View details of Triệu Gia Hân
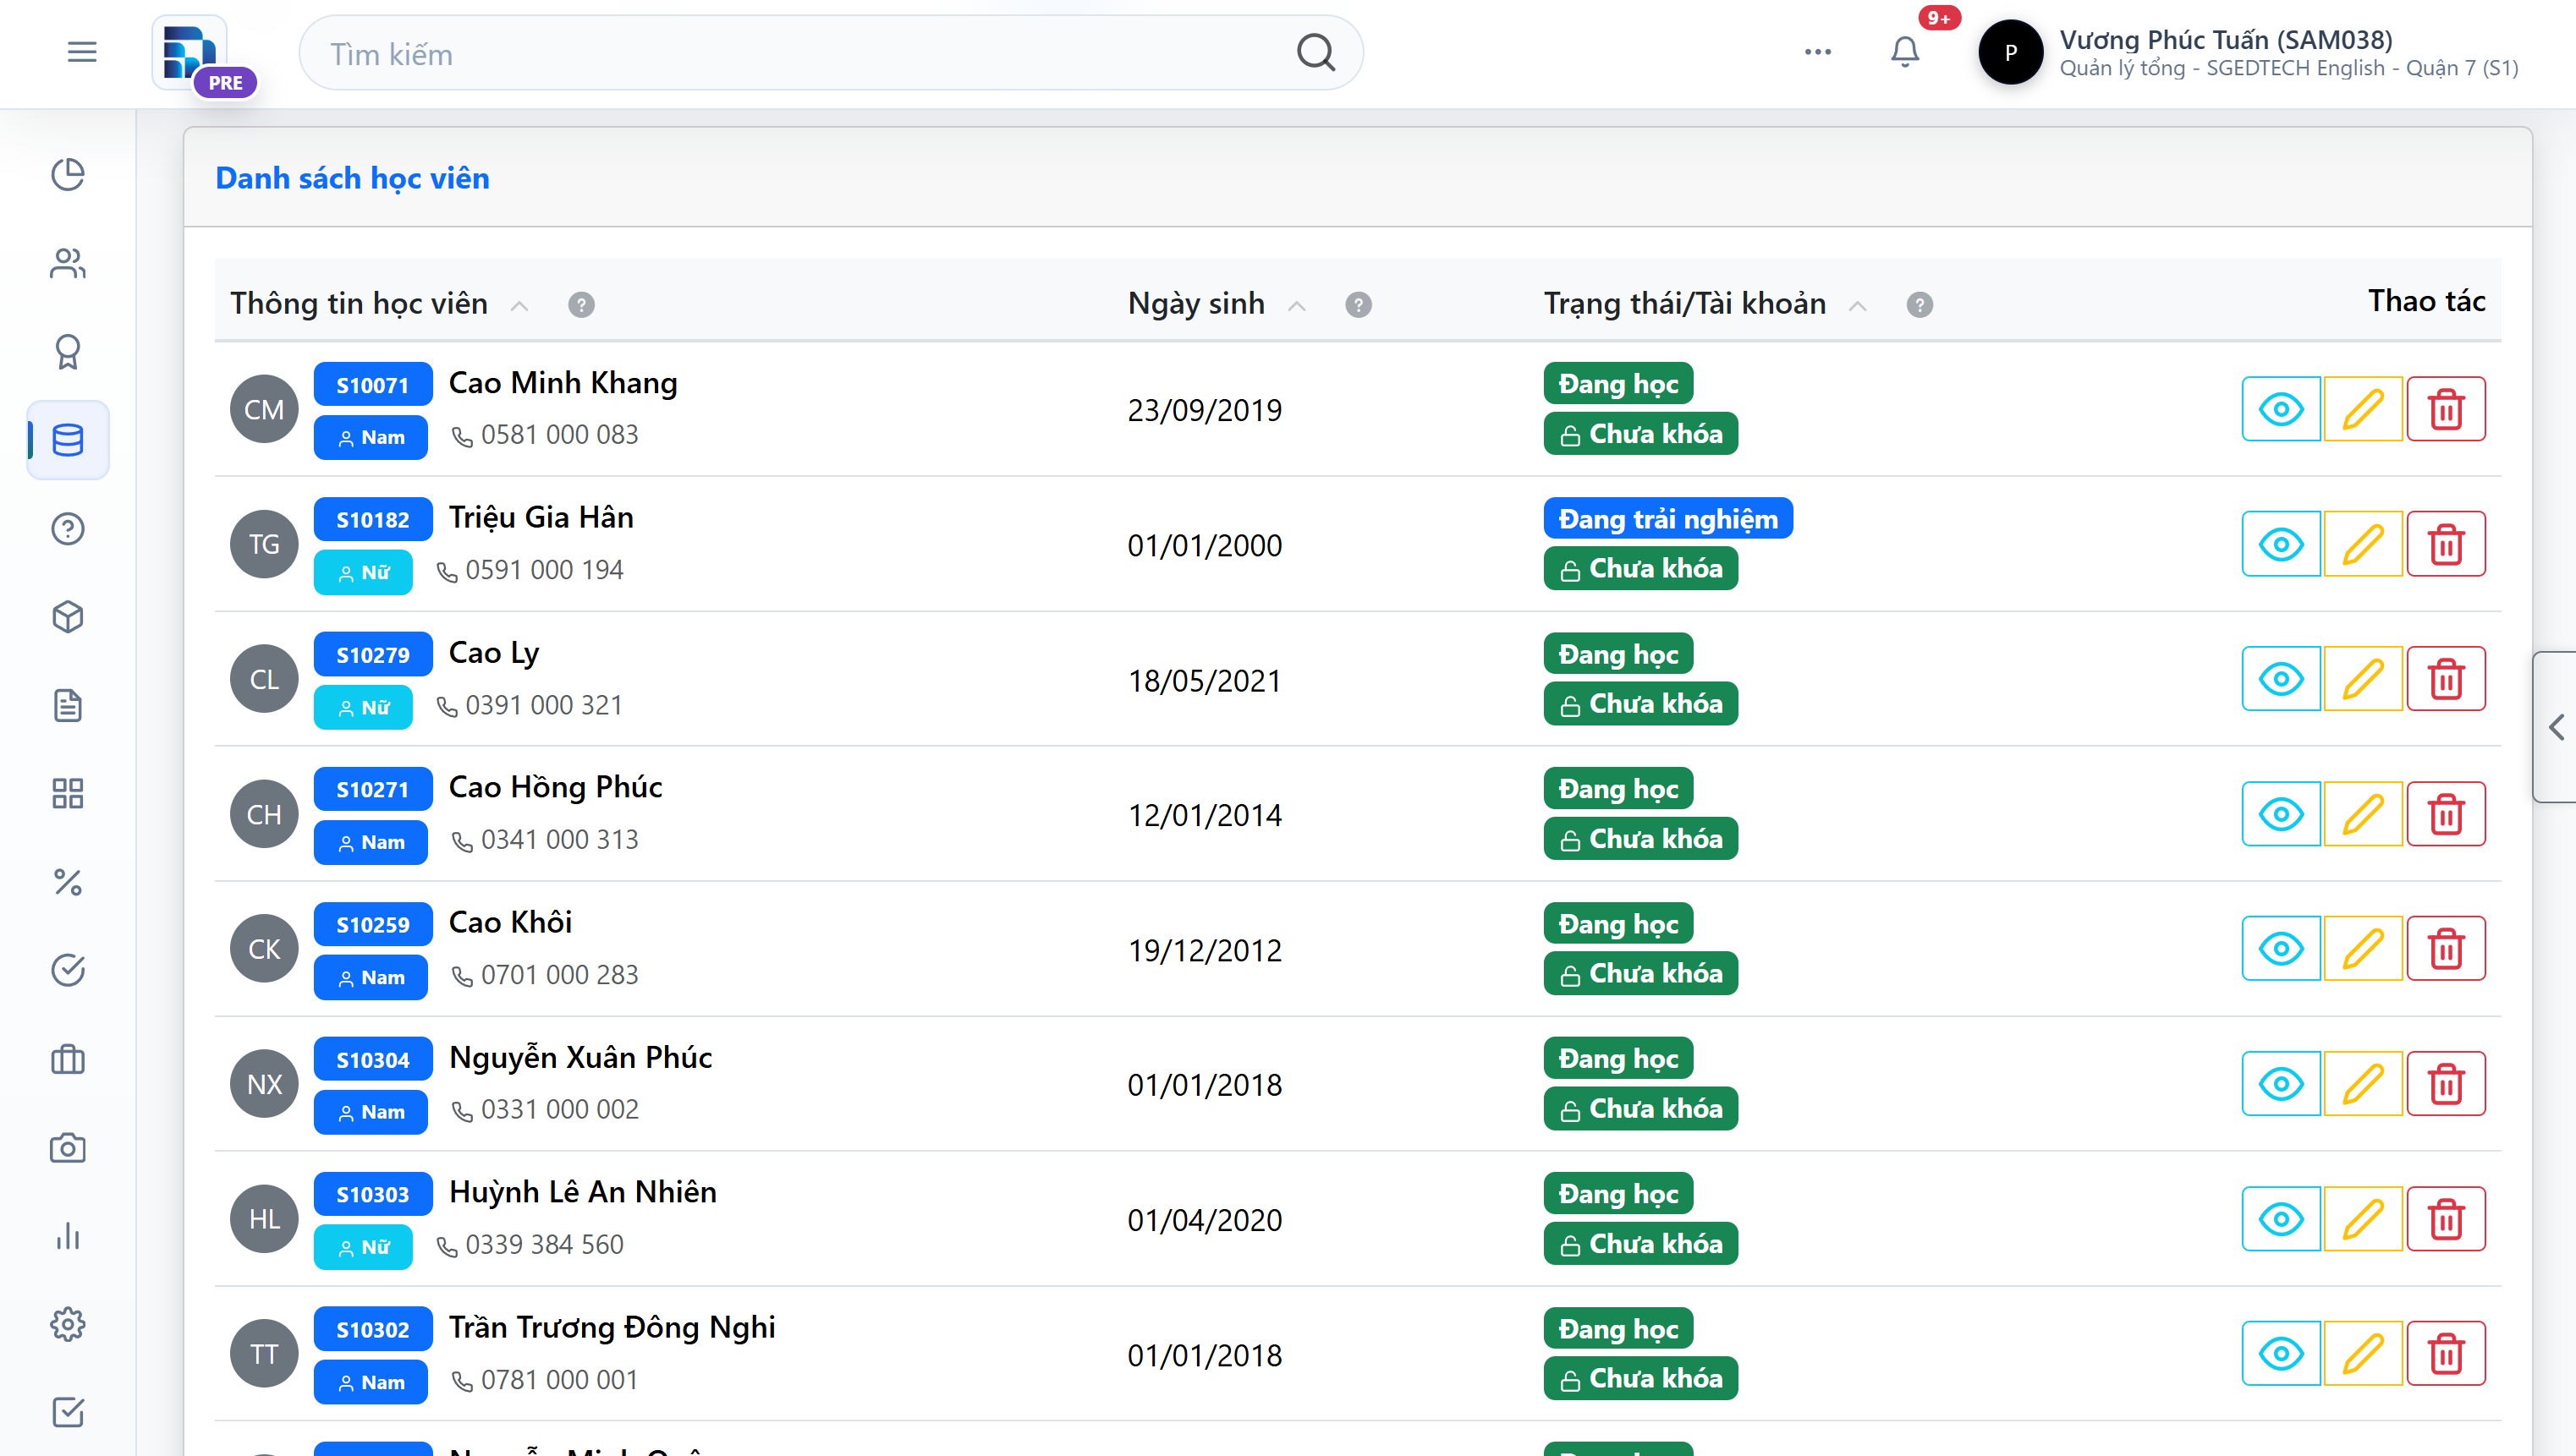2576x1456 pixels. point(2281,545)
